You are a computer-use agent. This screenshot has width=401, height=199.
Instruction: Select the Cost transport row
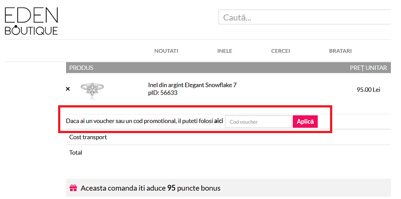[x=88, y=137]
